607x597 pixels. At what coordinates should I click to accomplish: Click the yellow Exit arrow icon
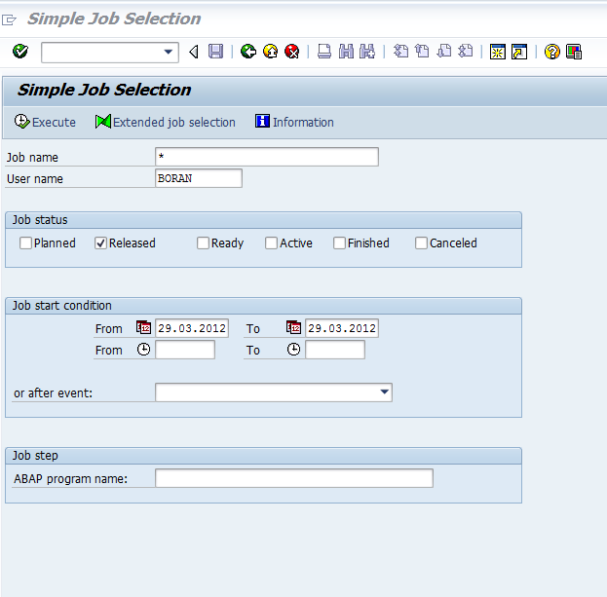(270, 52)
